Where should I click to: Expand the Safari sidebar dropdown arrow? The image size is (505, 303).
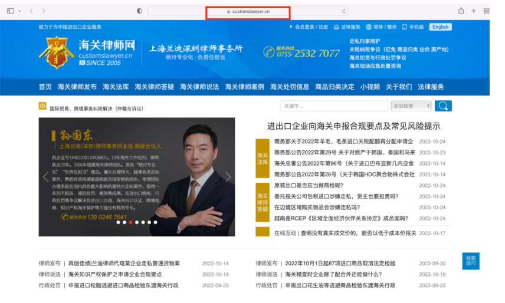pyautogui.click(x=20, y=11)
